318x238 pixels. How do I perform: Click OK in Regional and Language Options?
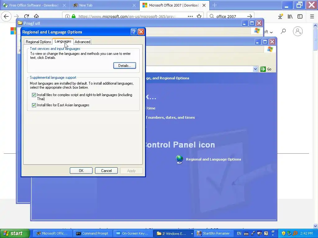point(81,171)
